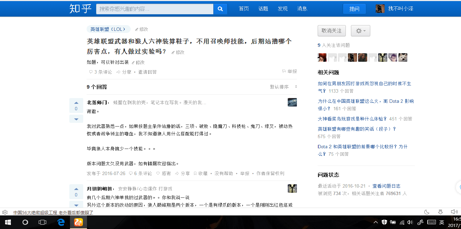This screenshot has height=229, width=461.
Task: Open related question 大神看菜鸟玩游戏是种什么体验
Action: tap(352, 119)
